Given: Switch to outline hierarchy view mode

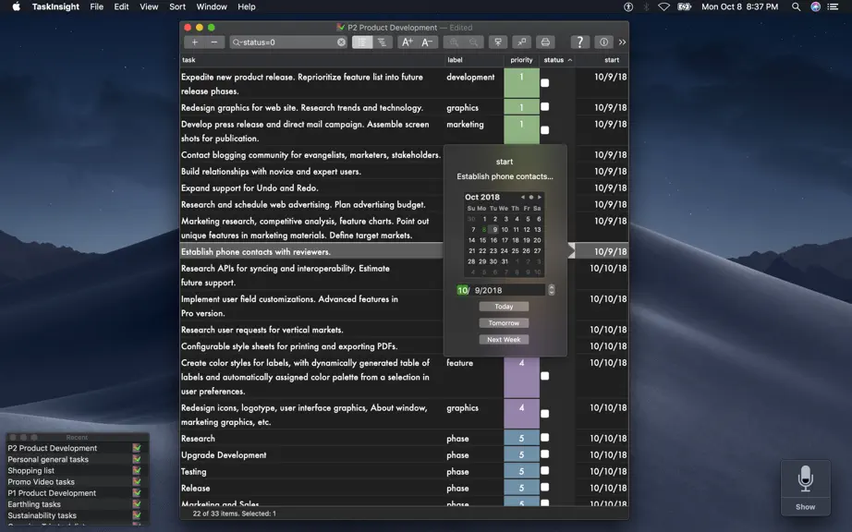Looking at the screenshot, I should point(382,42).
